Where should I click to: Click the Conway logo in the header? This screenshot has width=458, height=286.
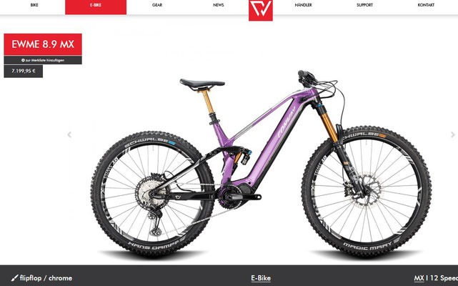click(261, 10)
